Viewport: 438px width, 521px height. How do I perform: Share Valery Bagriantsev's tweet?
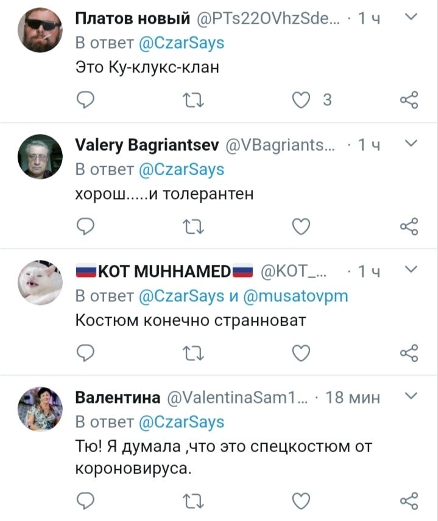pos(409,226)
